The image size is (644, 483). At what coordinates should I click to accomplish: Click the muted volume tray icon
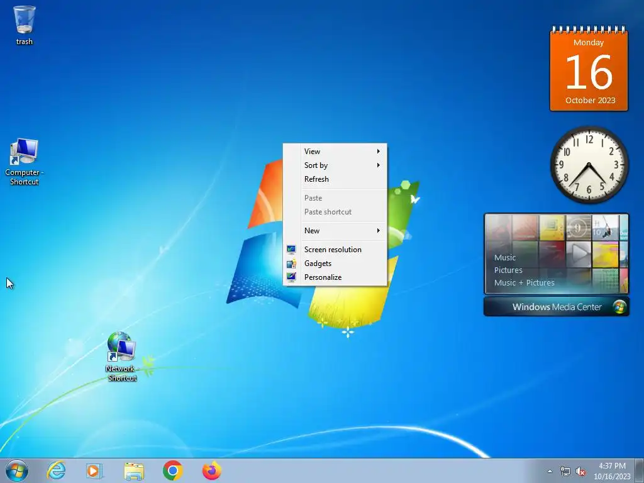click(x=580, y=472)
